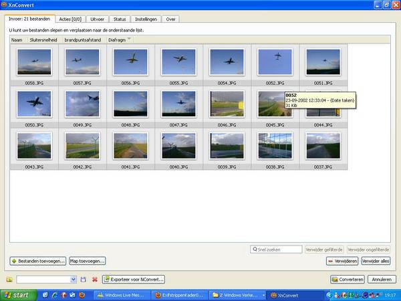Click the red delete preset icon
The height and width of the screenshot is (301, 401).
click(x=94, y=279)
